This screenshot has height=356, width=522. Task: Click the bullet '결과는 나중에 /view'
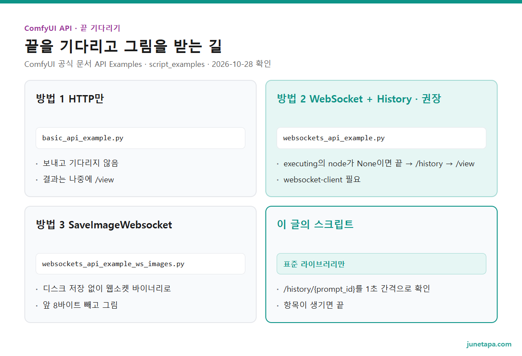click(x=78, y=179)
